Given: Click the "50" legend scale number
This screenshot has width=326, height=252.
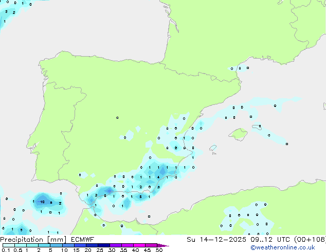Looking at the screenshot, I should 159,250.
